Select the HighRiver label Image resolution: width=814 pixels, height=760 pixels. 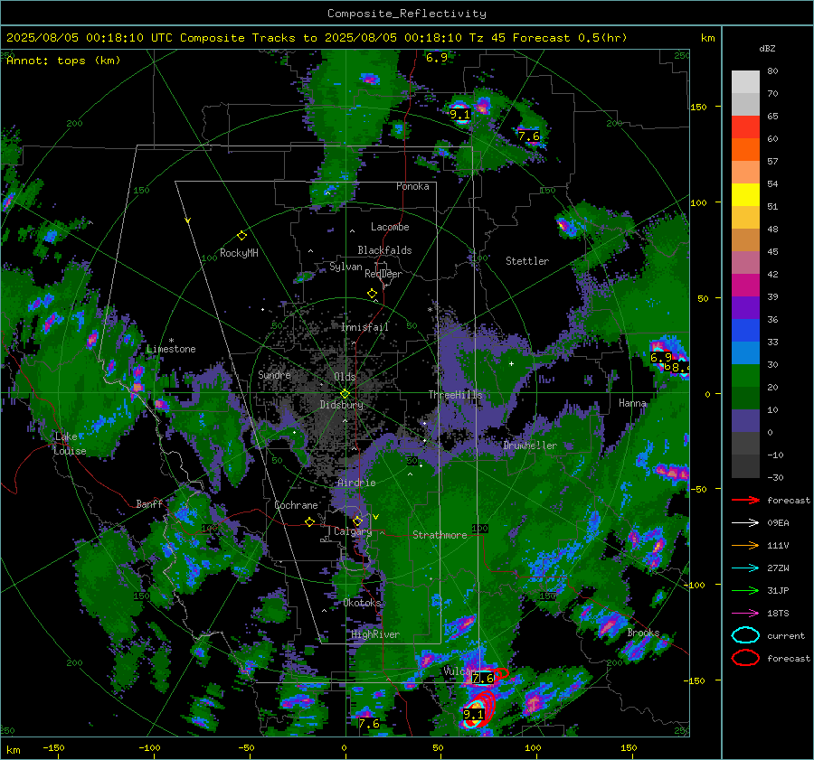(x=375, y=634)
